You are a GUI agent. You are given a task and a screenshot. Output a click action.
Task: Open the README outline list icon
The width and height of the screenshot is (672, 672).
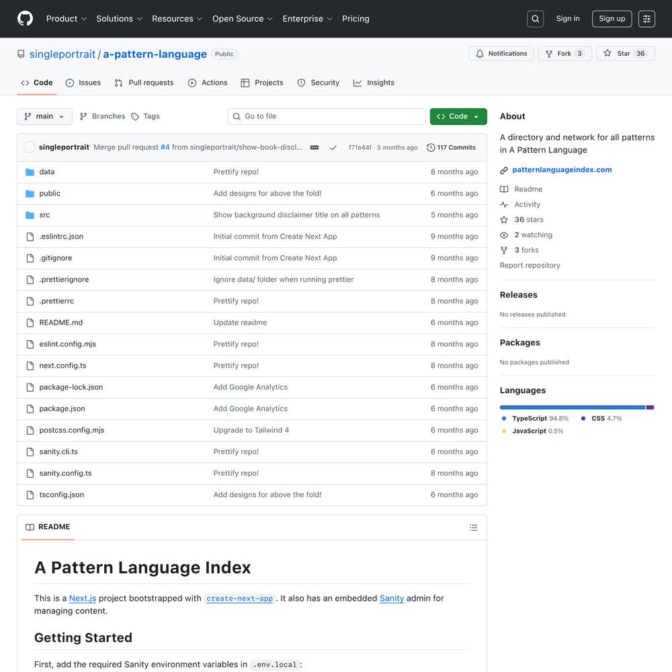pos(473,528)
